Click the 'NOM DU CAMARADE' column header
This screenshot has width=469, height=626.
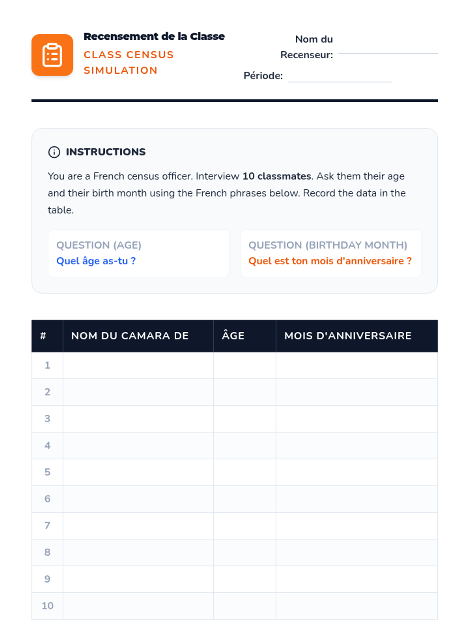pyautogui.click(x=130, y=336)
